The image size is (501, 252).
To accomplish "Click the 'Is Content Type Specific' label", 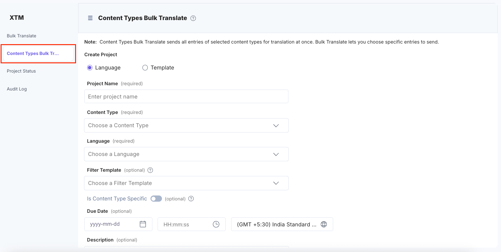I will (117, 199).
